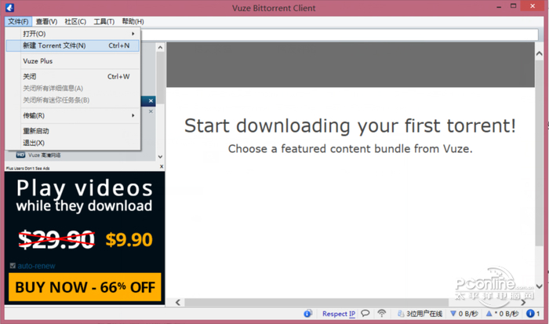Click the download speed arrow indicator
The image size is (549, 324).
tap(453, 314)
